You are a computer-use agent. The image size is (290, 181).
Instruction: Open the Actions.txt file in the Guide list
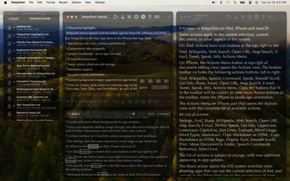32,28
